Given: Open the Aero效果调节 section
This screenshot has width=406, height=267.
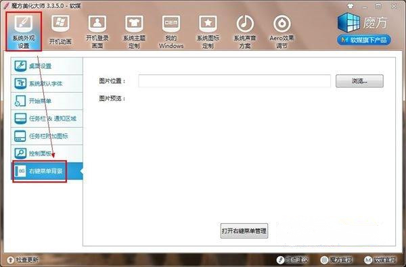Looking at the screenshot, I should pos(281,31).
